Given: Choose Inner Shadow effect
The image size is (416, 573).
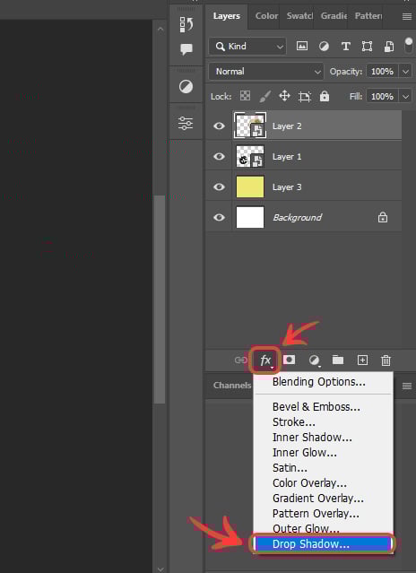Looking at the screenshot, I should coord(324,438).
